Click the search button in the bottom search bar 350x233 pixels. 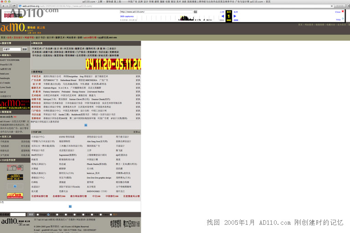coord(31,214)
